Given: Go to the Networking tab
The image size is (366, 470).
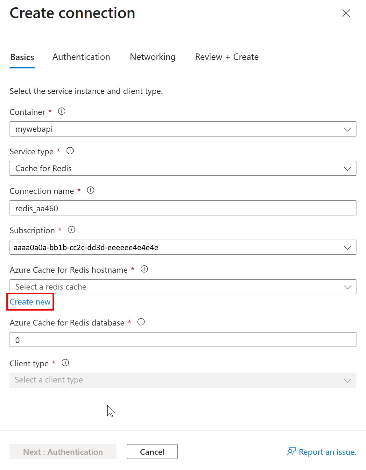Looking at the screenshot, I should pyautogui.click(x=152, y=57).
